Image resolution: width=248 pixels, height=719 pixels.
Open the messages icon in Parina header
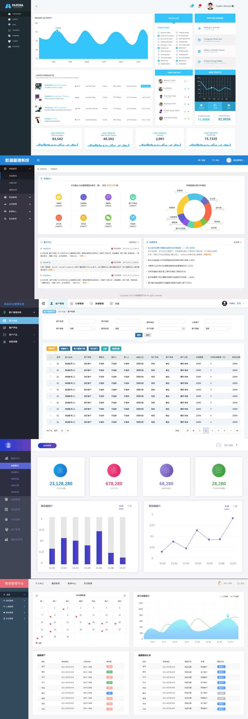[x=192, y=6]
